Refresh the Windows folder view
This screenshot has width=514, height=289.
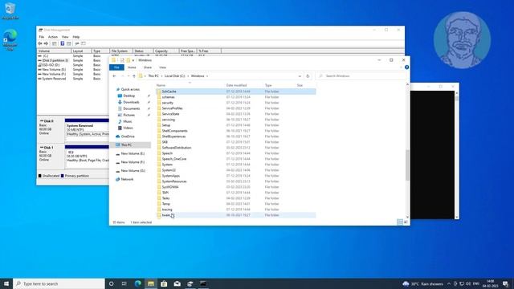tap(308, 76)
